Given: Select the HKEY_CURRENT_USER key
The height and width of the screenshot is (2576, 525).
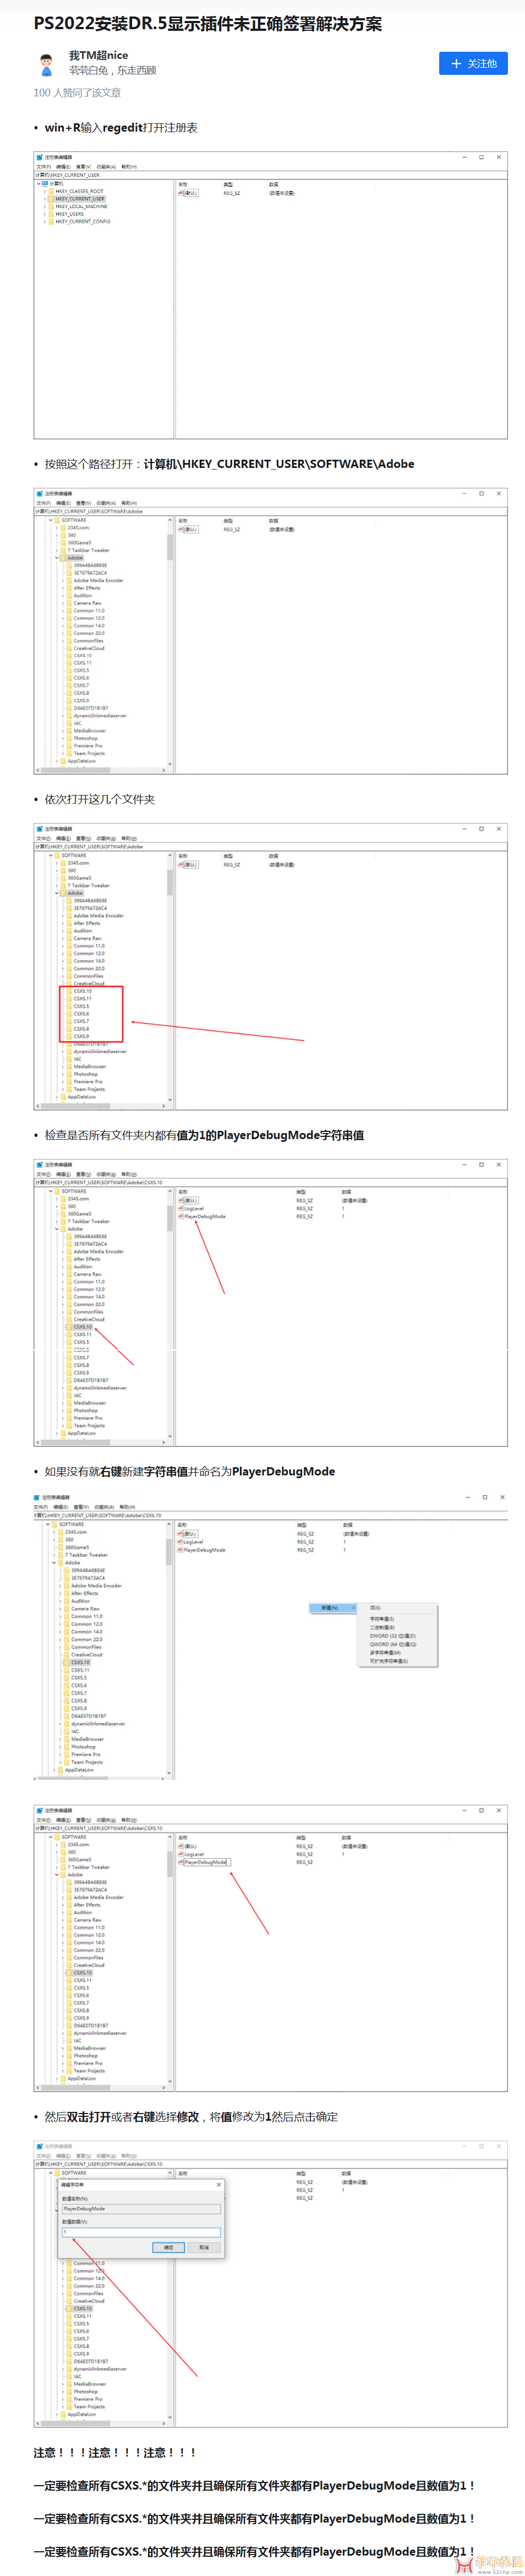Looking at the screenshot, I should click(80, 199).
